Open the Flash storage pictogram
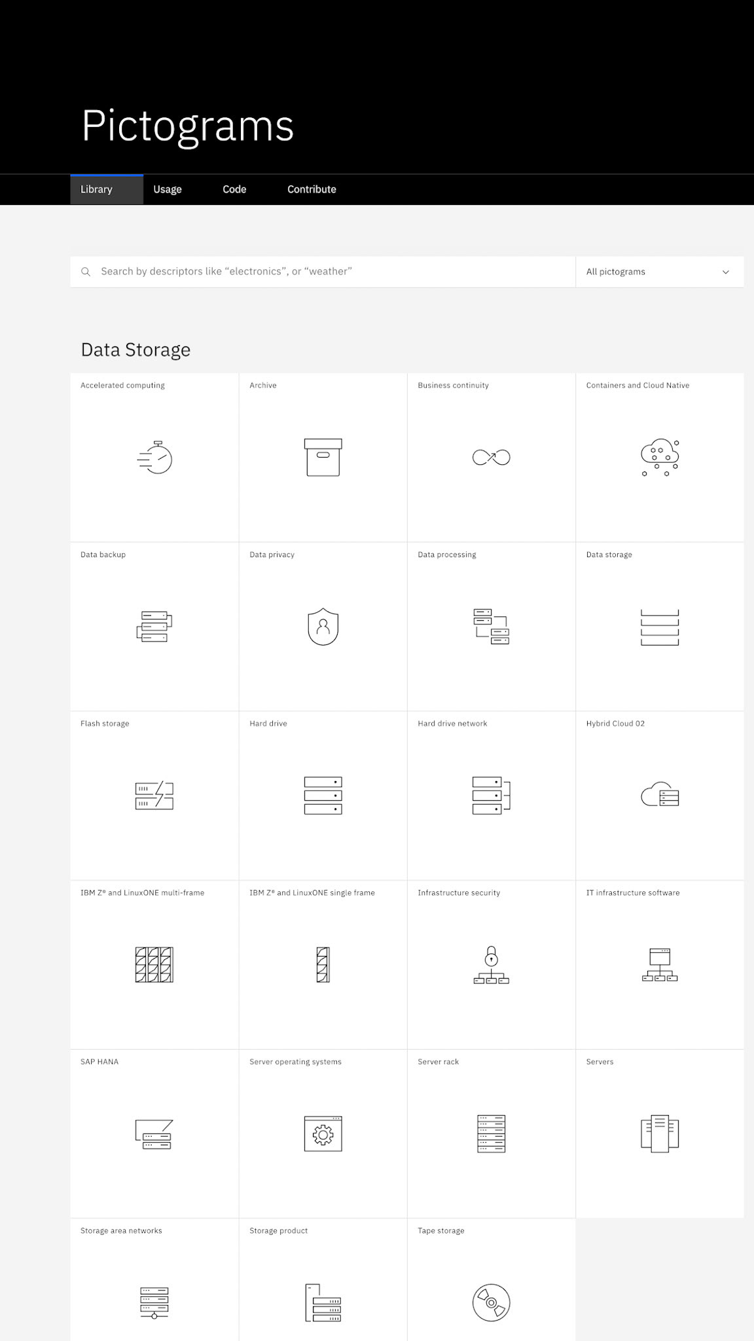The image size is (754, 1341). (x=154, y=796)
